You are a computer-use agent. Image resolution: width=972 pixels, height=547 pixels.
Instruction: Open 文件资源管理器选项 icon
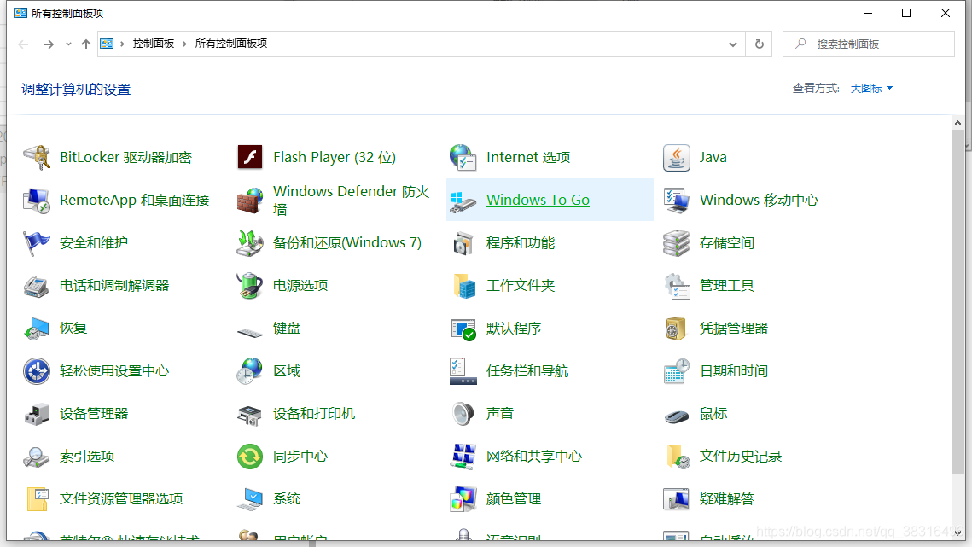[37, 499]
